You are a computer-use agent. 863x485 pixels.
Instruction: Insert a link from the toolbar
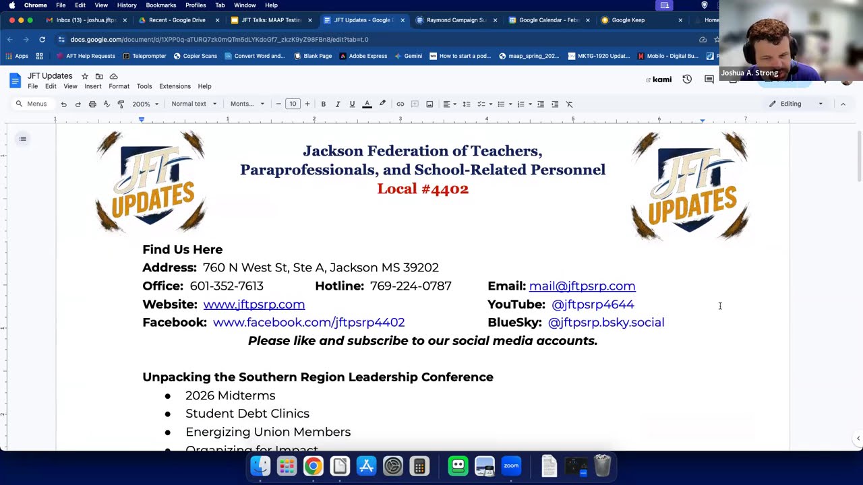pyautogui.click(x=400, y=104)
